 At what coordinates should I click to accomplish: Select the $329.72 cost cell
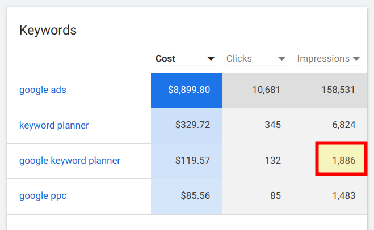[x=186, y=125]
